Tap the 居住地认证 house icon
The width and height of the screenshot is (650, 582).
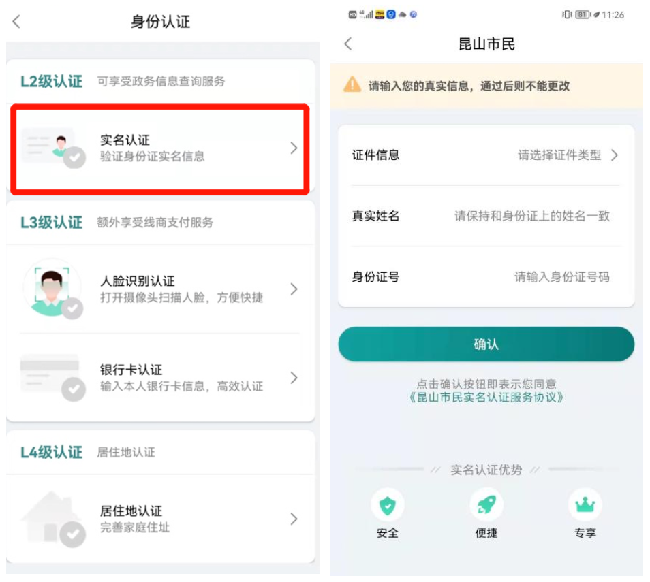[x=51, y=519]
